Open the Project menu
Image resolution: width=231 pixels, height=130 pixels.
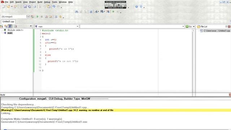click(x=32, y=2)
